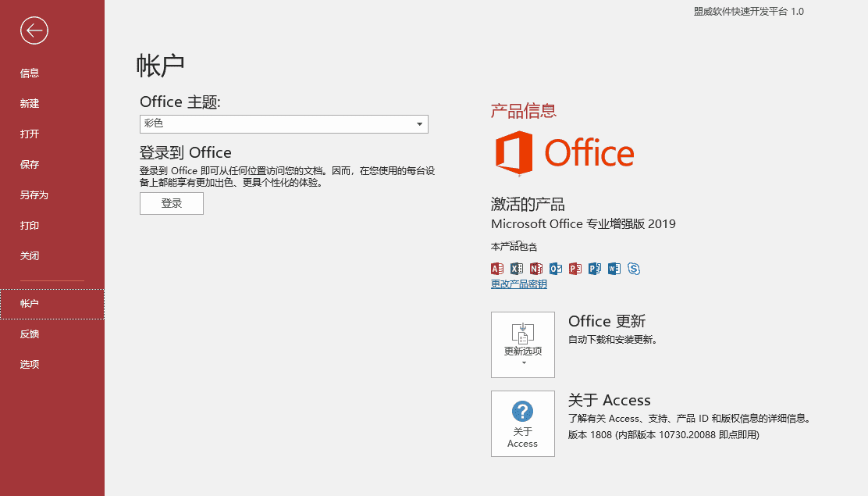Click the Excel product icon
Viewport: 868px width, 496px height.
tap(517, 269)
